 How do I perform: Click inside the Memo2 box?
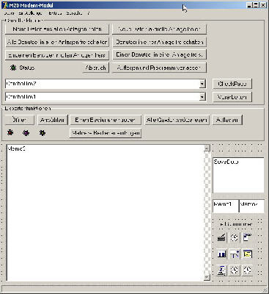tap(251, 206)
